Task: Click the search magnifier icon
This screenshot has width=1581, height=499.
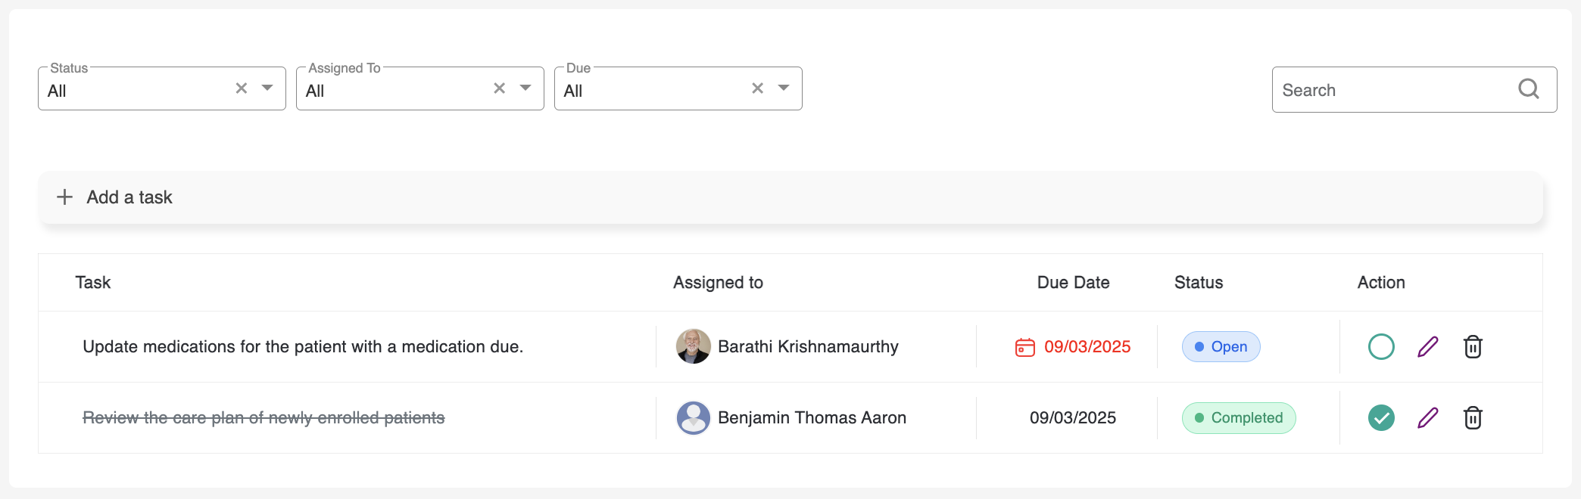Action: click(1529, 89)
